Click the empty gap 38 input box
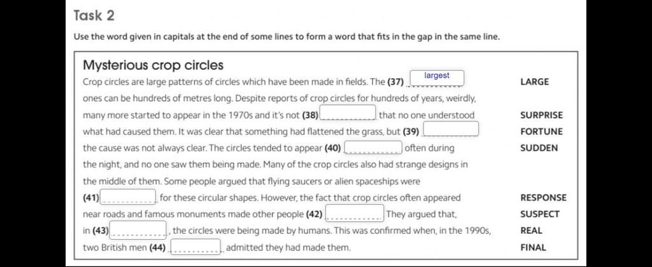Screen dimensions: 652x267 [x=348, y=112]
